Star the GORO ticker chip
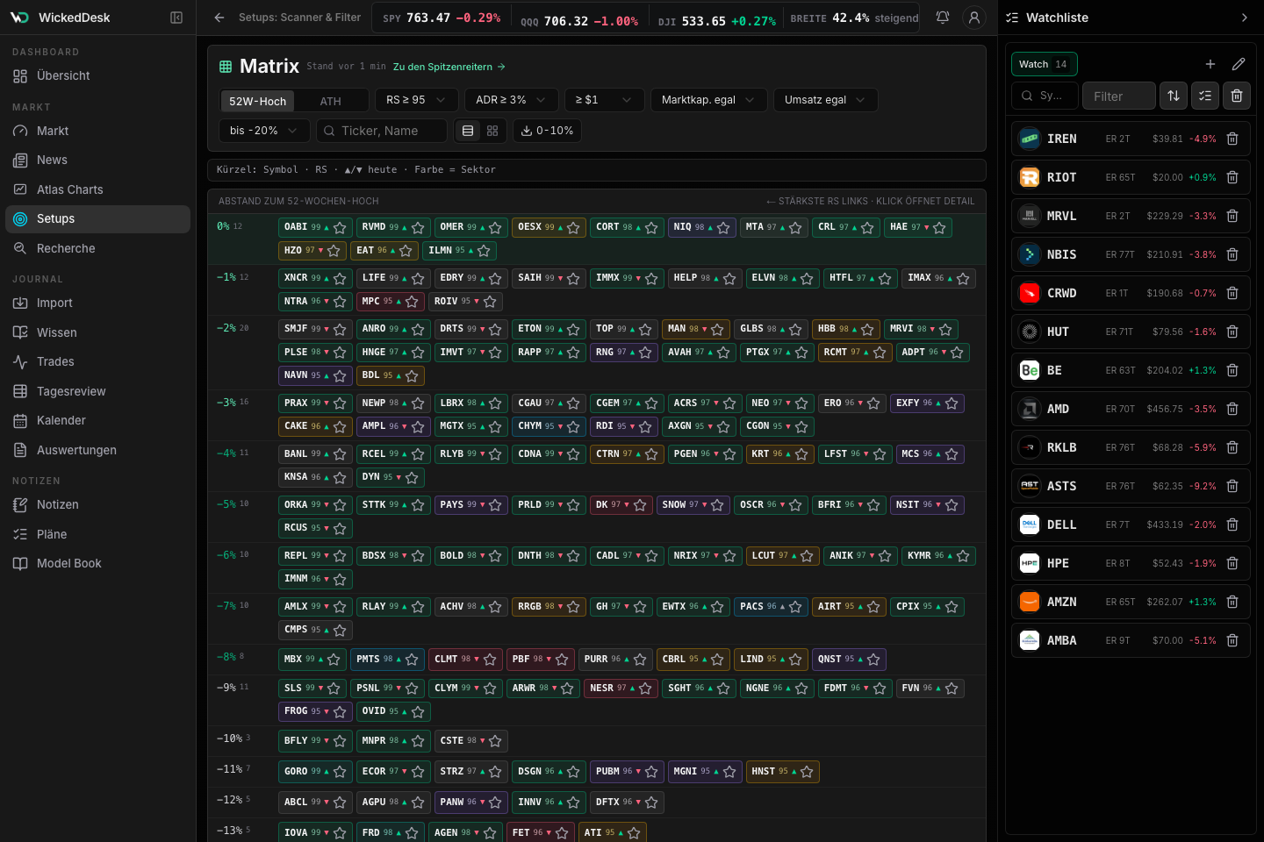1264x842 pixels. coord(340,772)
